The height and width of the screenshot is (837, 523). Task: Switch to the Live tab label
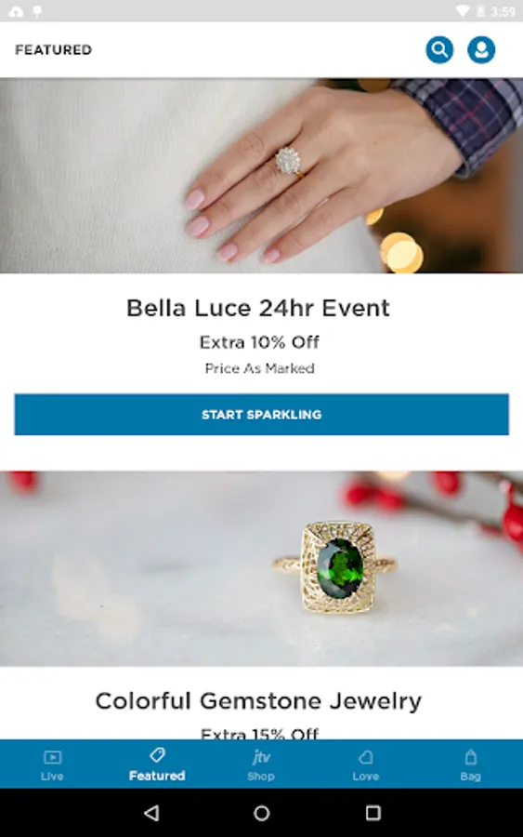tap(52, 777)
